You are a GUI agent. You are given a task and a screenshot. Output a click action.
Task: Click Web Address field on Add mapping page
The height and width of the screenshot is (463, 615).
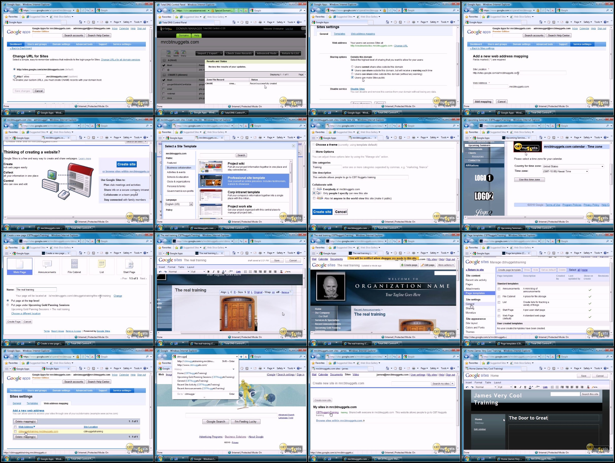490,87
